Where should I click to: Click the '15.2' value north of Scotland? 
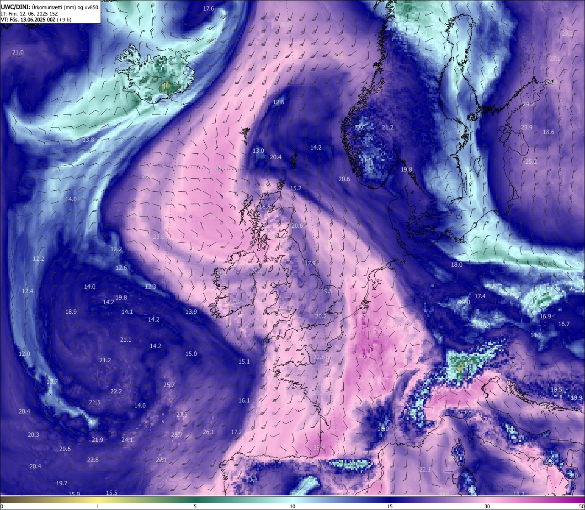[296, 188]
